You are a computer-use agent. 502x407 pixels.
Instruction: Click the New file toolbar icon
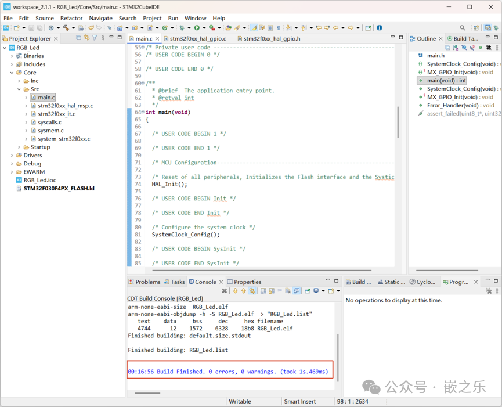coord(16,27)
